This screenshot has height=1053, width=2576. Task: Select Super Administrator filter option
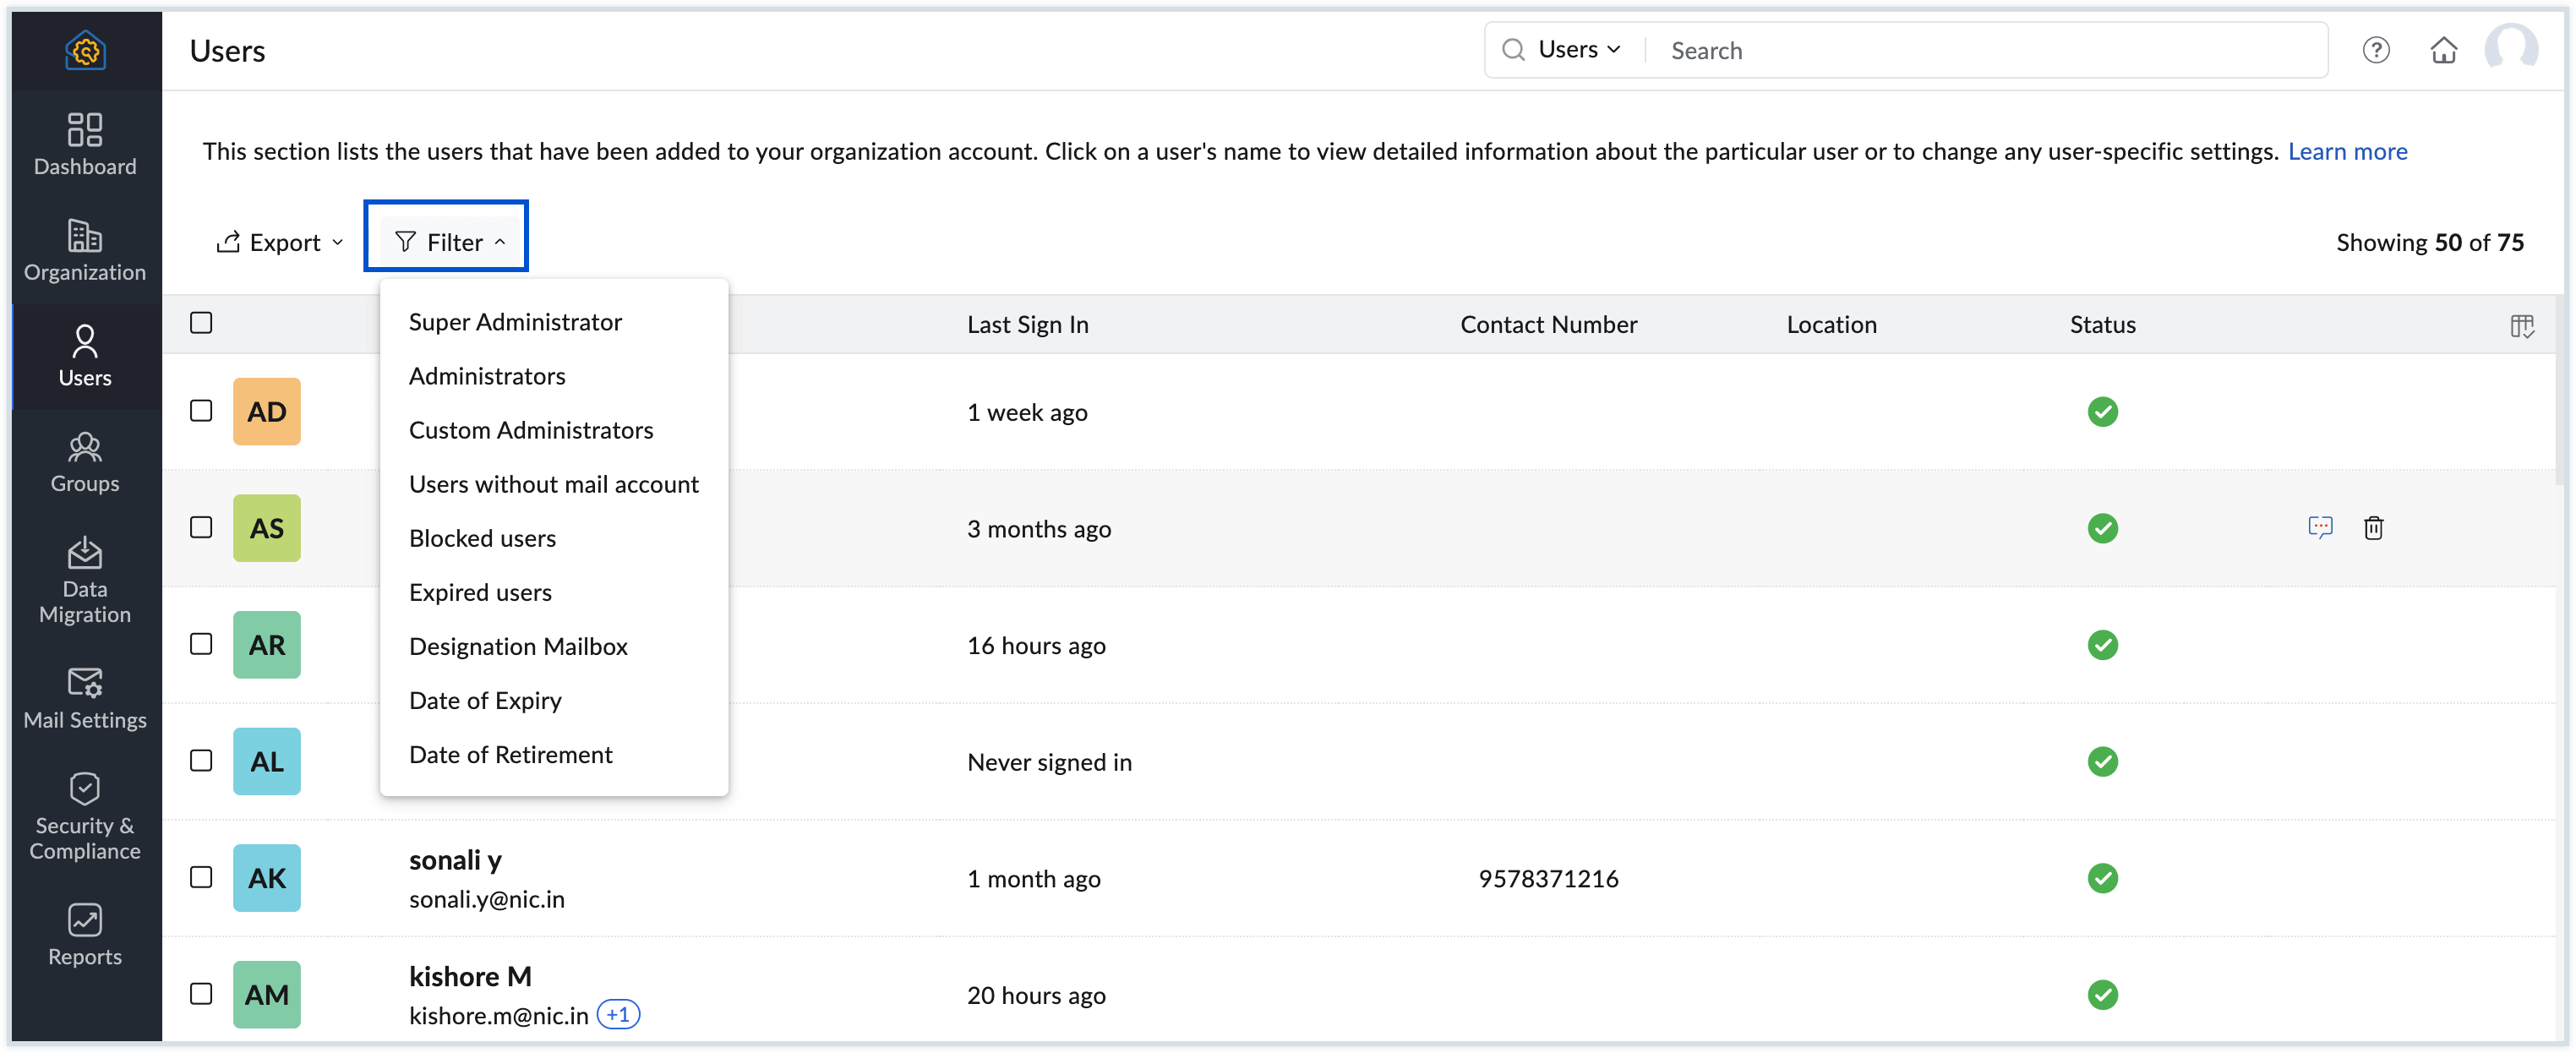click(x=515, y=321)
